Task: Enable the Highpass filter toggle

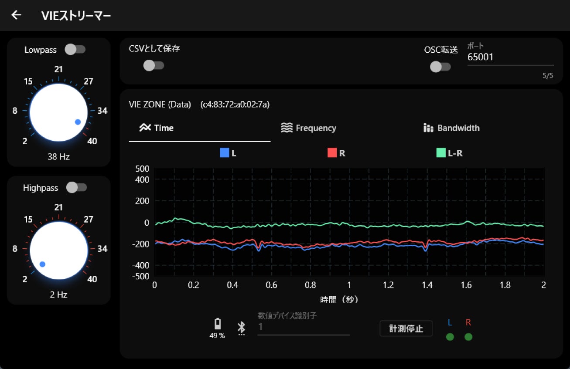Action: tap(76, 188)
